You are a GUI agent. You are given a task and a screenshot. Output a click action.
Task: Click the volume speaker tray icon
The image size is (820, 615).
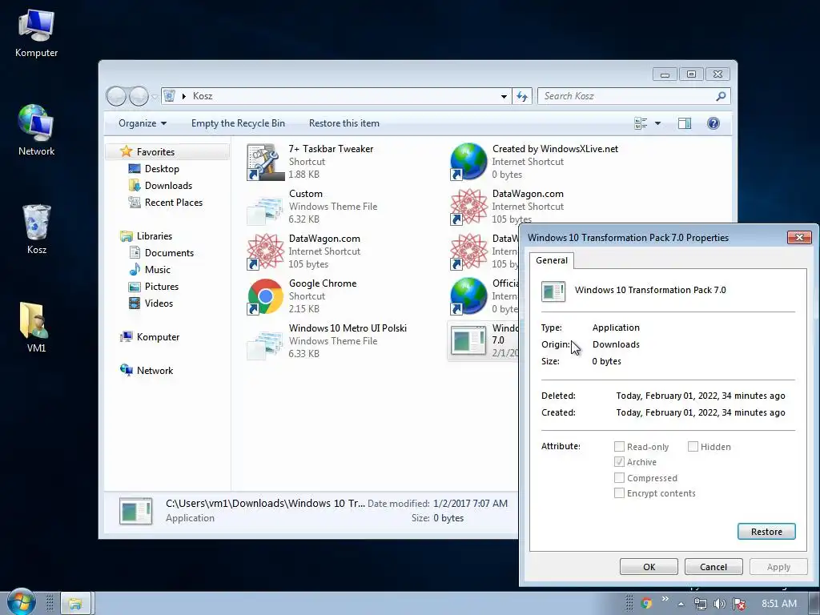(720, 604)
